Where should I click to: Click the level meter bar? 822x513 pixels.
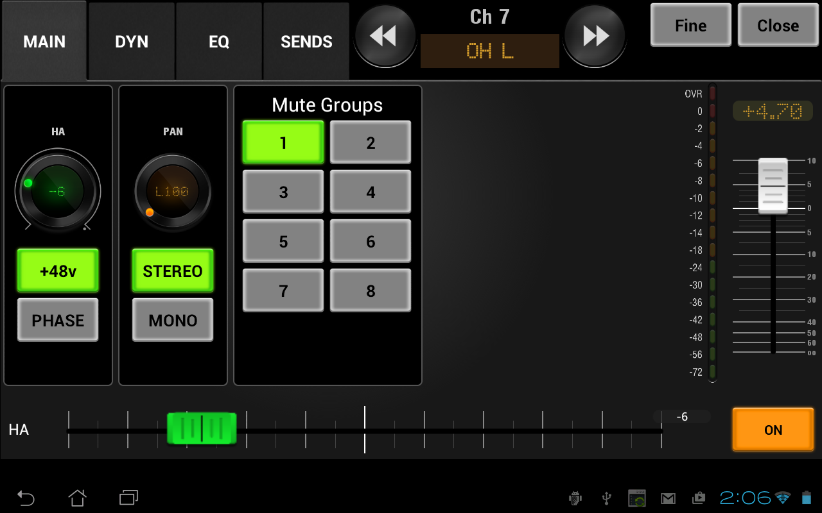(x=712, y=233)
